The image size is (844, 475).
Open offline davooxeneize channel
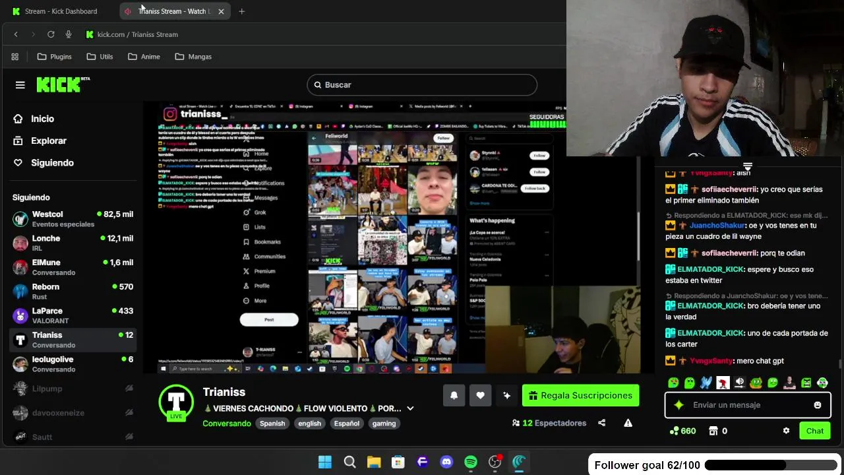point(73,413)
